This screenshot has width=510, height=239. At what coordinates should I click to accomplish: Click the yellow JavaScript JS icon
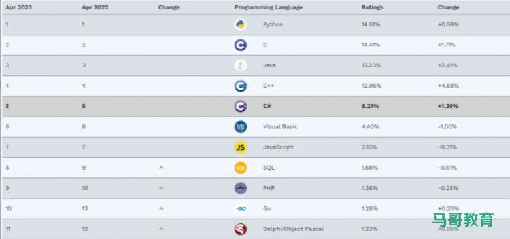pyautogui.click(x=241, y=147)
